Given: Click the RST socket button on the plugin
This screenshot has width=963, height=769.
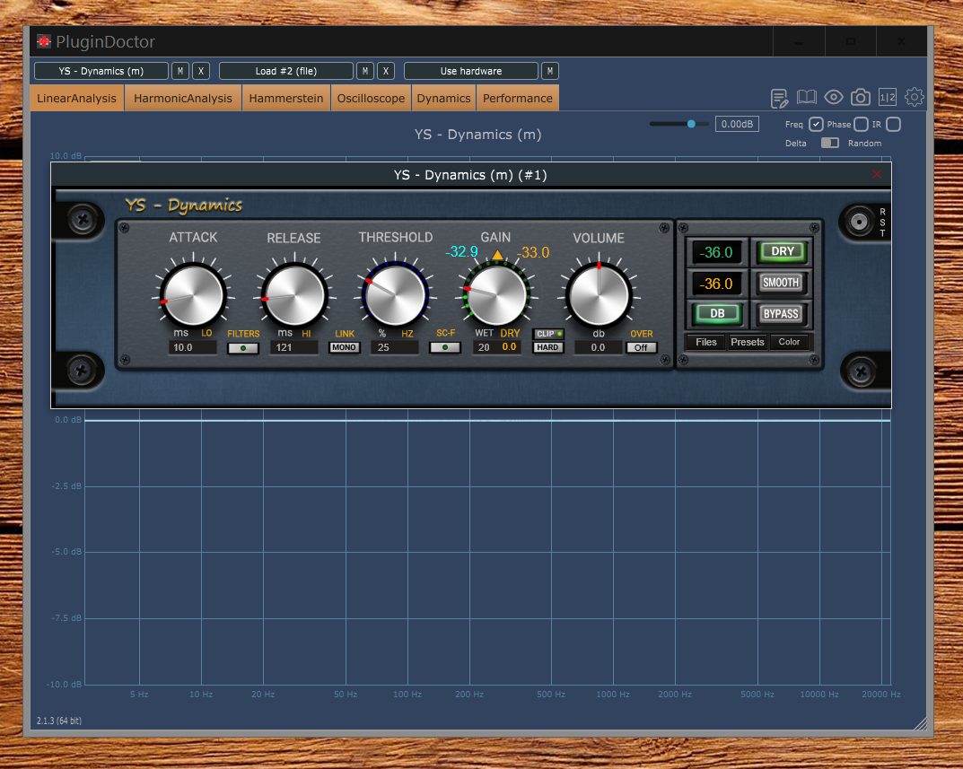Looking at the screenshot, I should tap(859, 221).
